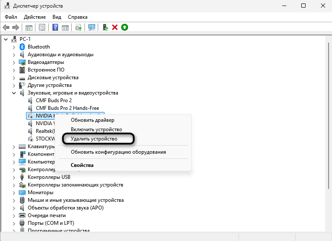This screenshot has width=332, height=241.
Task: Expand the Контроллеры USB category
Action: pos(14,178)
